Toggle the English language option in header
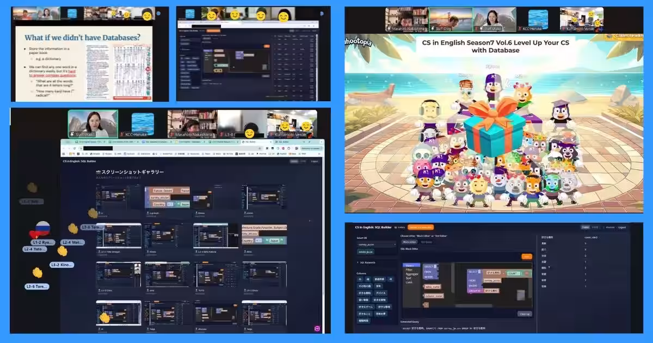The width and height of the screenshot is (653, 343). 585,227
